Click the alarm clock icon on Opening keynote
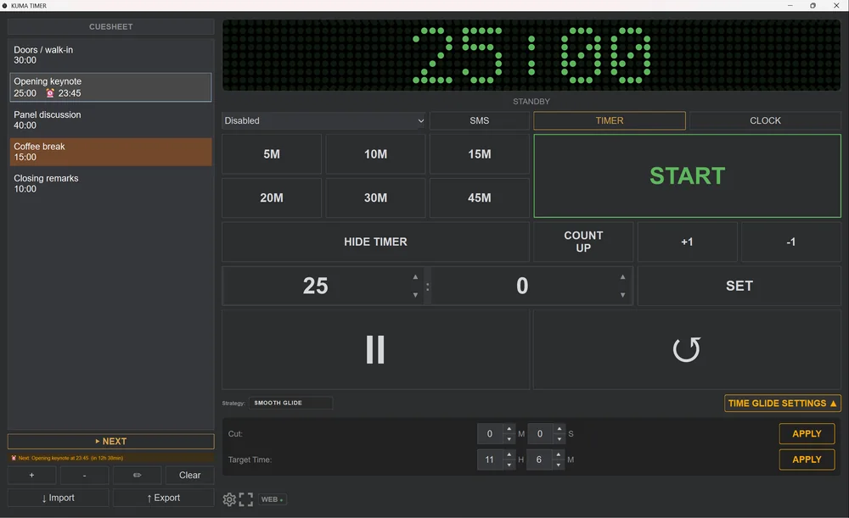The height and width of the screenshot is (518, 849). 50,93
